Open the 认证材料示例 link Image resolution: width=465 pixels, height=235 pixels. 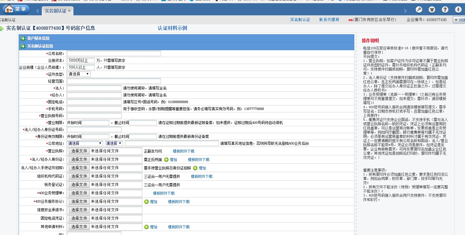172,28
